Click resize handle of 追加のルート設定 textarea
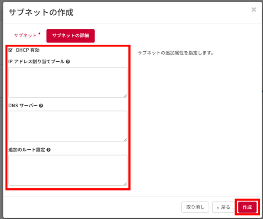 click(x=125, y=183)
